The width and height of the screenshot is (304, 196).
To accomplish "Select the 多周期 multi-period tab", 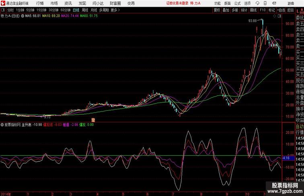I will click(104, 10).
